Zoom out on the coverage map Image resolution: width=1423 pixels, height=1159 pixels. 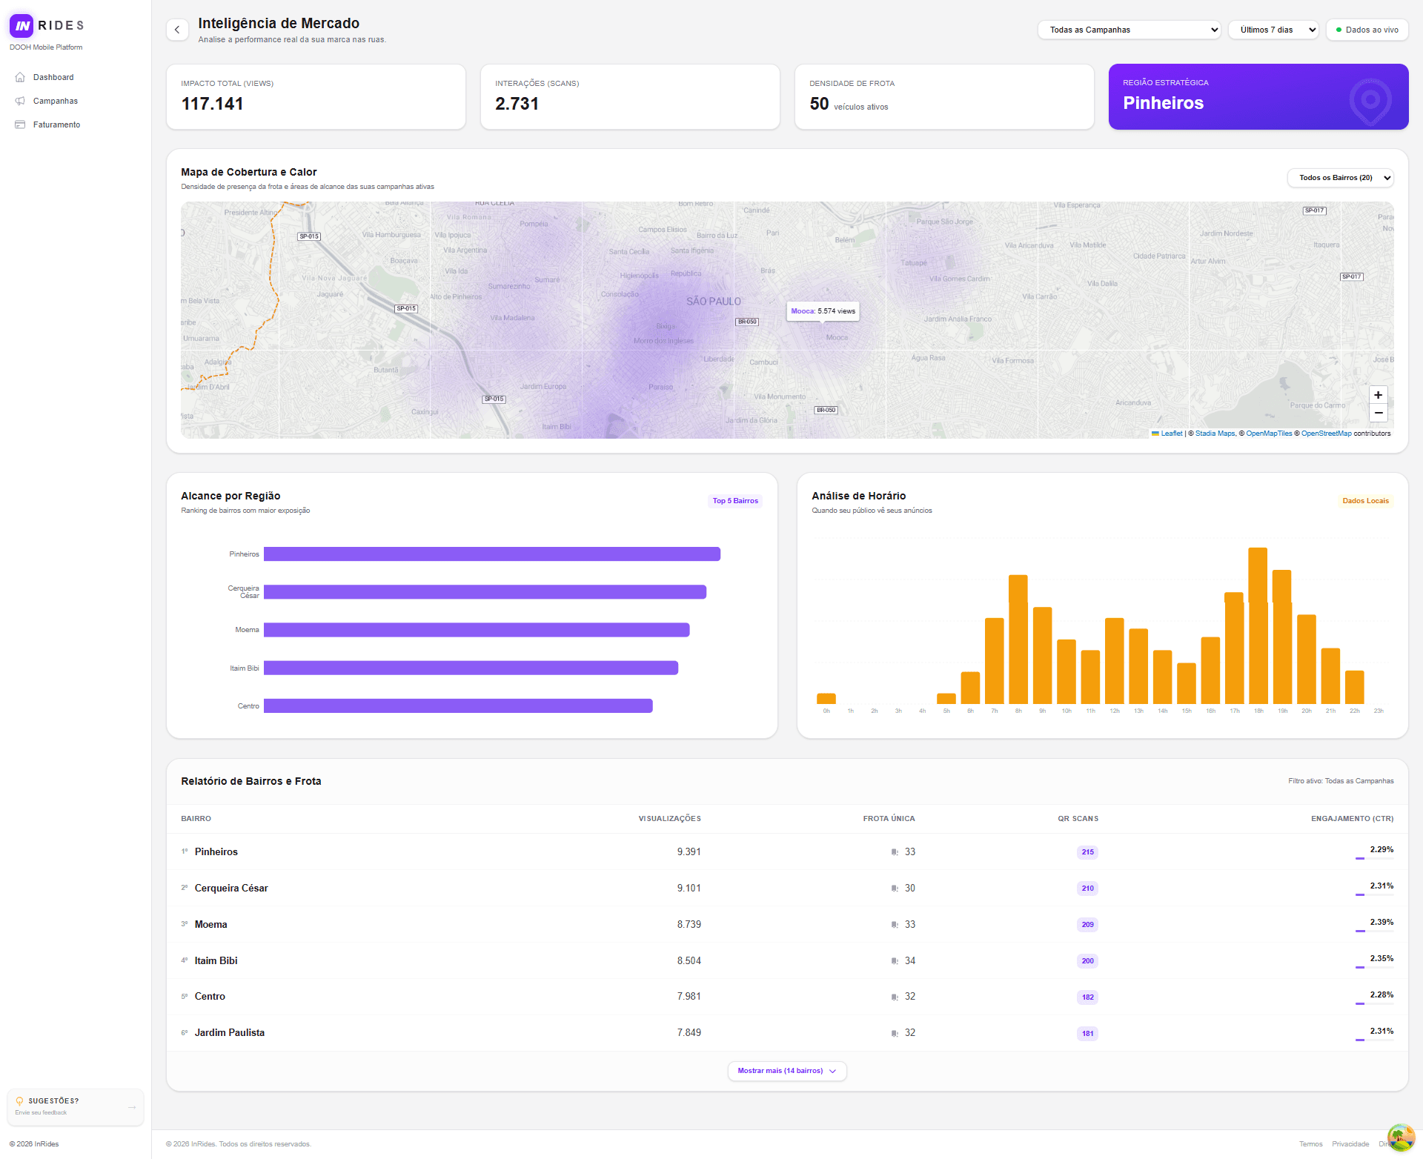[x=1378, y=413]
